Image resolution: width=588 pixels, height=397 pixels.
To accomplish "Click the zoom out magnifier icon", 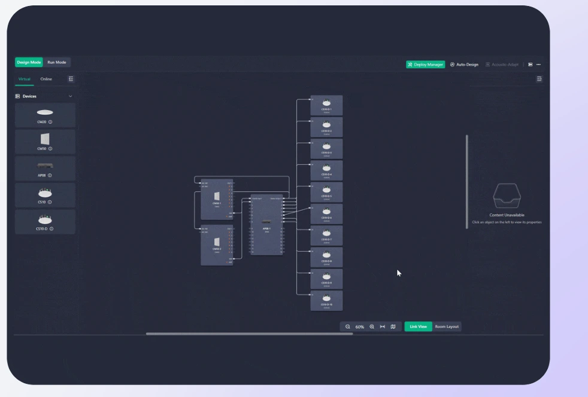I will (348, 327).
